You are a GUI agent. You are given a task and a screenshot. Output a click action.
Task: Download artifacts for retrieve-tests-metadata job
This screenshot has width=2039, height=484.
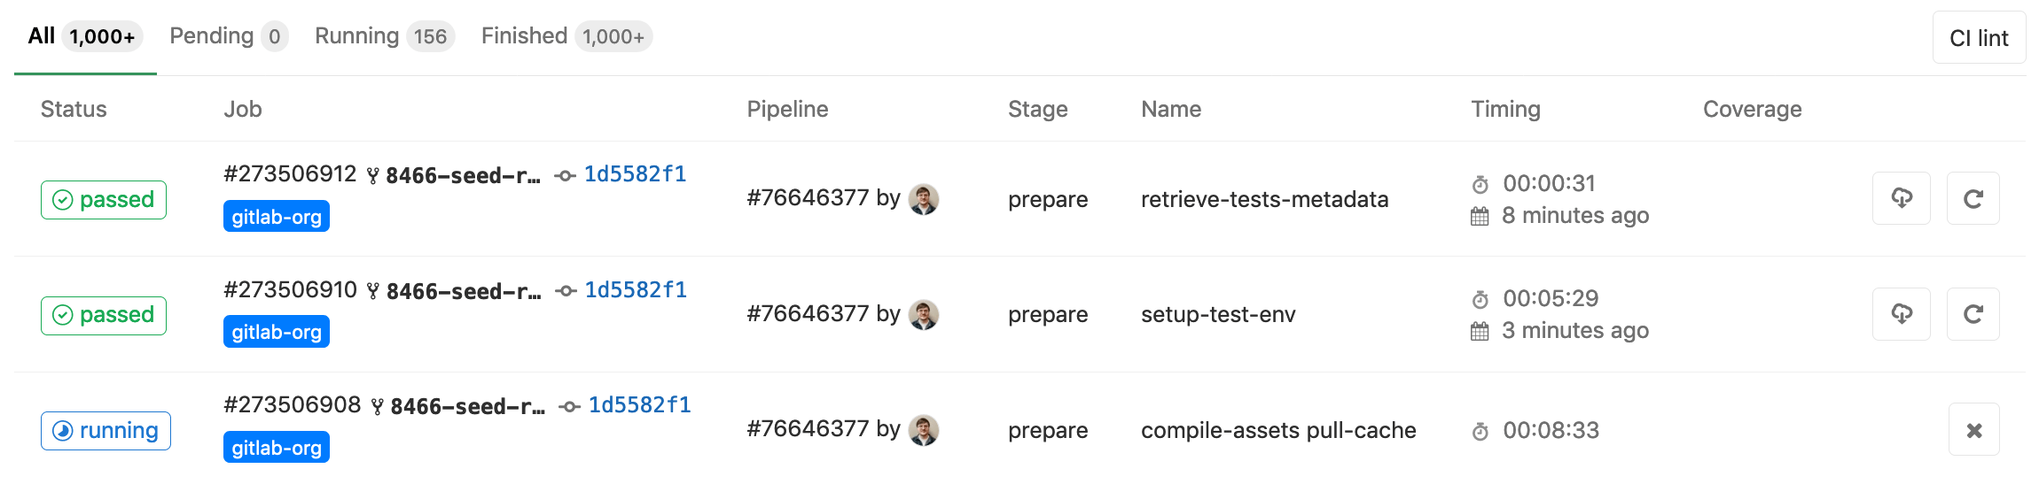point(1901,198)
